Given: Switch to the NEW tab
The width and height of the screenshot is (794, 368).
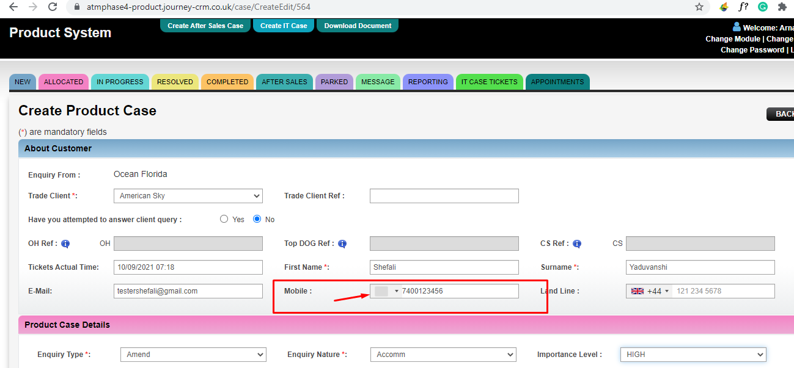Looking at the screenshot, I should click(23, 82).
